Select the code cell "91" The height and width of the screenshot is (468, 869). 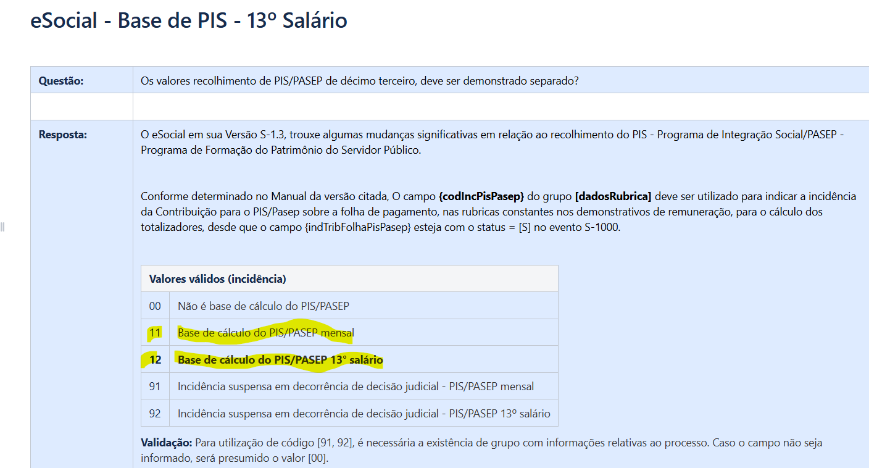(155, 387)
